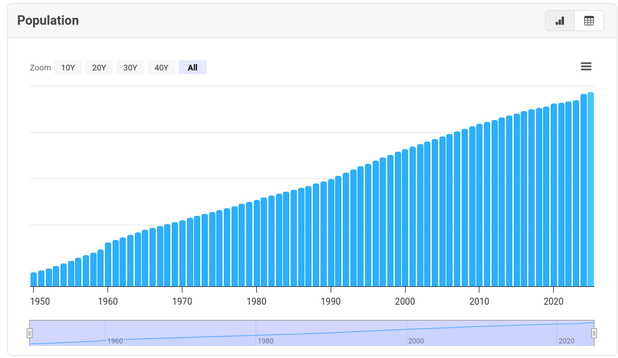Switch to bar chart view
This screenshot has width=618, height=358.
(x=560, y=21)
